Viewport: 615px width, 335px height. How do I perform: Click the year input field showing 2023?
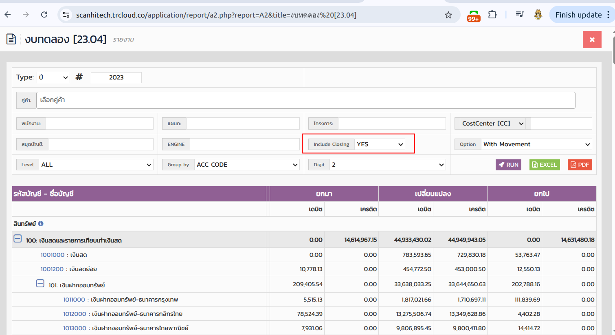[x=116, y=77]
